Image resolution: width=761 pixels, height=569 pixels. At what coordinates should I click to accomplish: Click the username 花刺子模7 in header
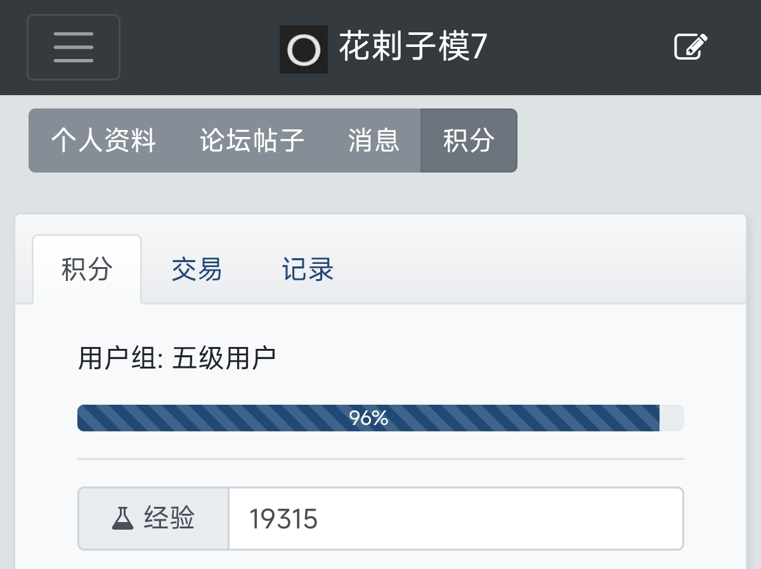pos(413,47)
